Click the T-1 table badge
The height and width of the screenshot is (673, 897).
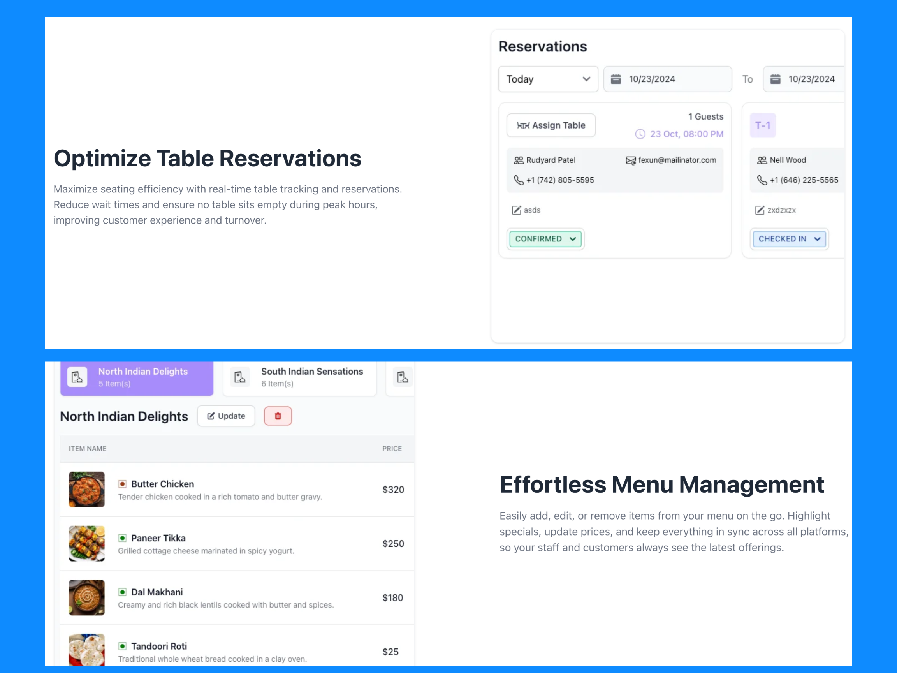pos(762,125)
